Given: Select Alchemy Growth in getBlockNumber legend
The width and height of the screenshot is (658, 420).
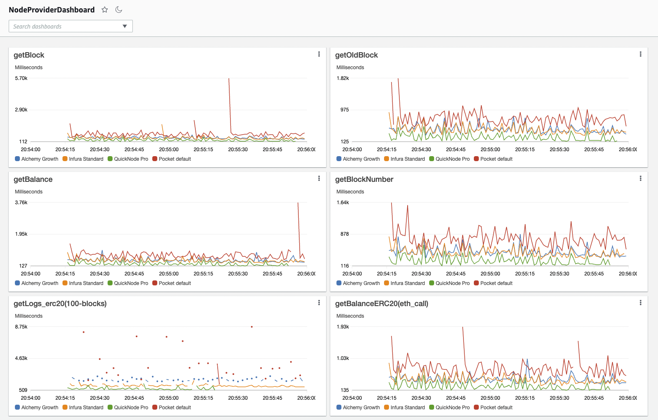Looking at the screenshot, I should click(358, 283).
